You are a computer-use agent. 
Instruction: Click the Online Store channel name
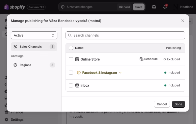(x=90, y=59)
